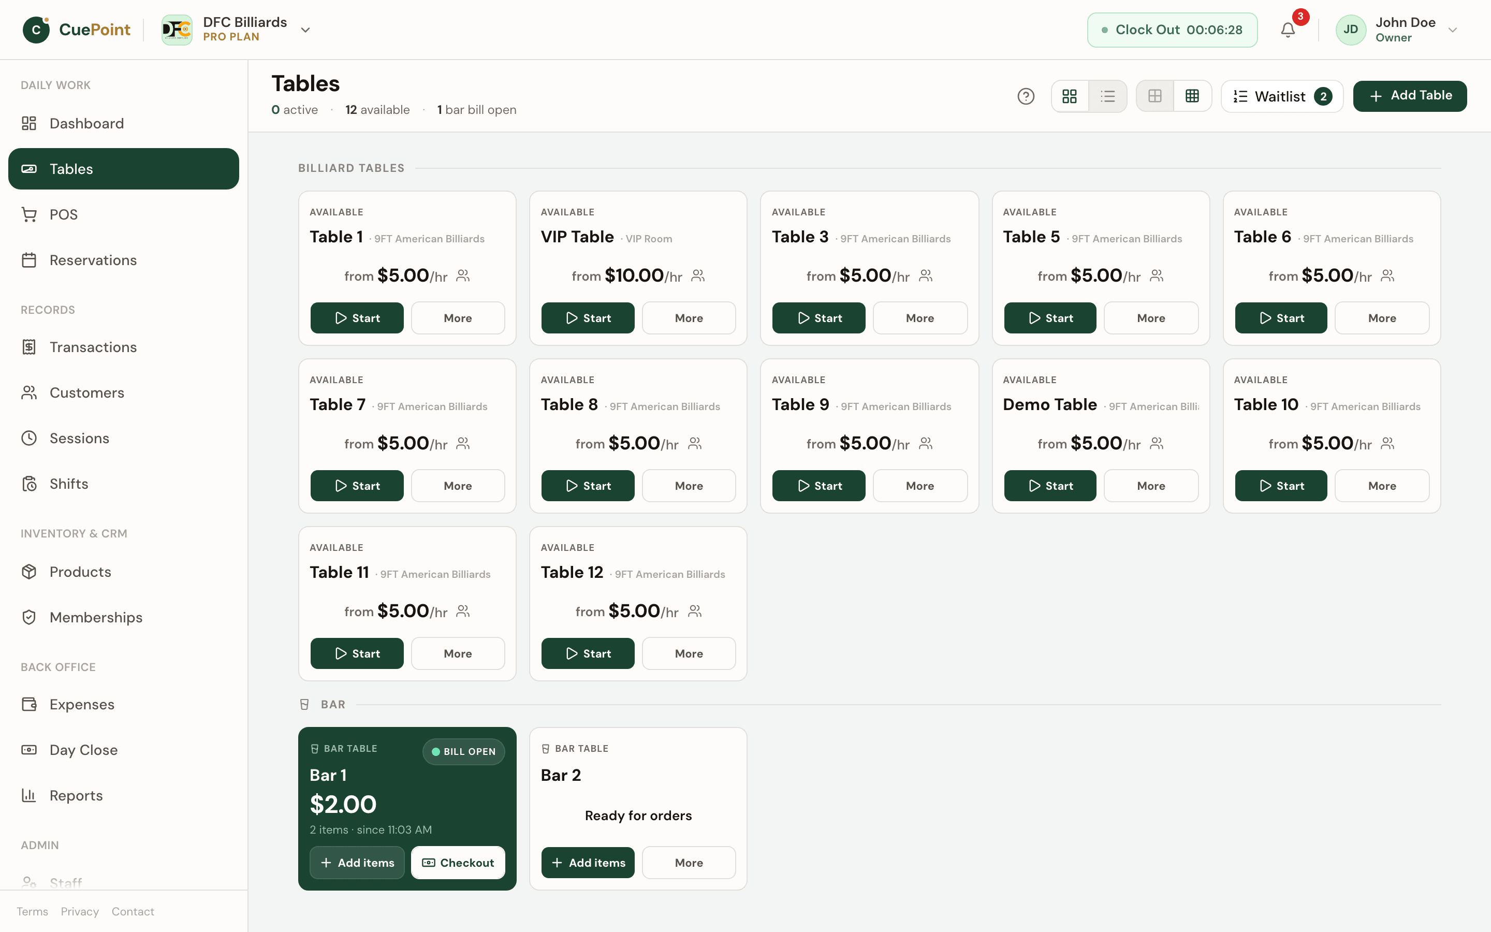Click the Products box icon
The width and height of the screenshot is (1491, 932).
coord(29,572)
